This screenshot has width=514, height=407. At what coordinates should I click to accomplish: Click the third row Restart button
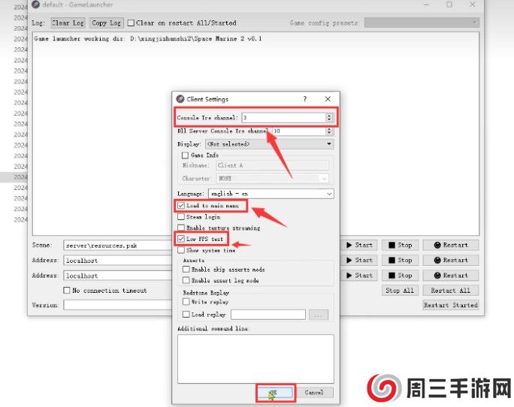[x=450, y=276]
